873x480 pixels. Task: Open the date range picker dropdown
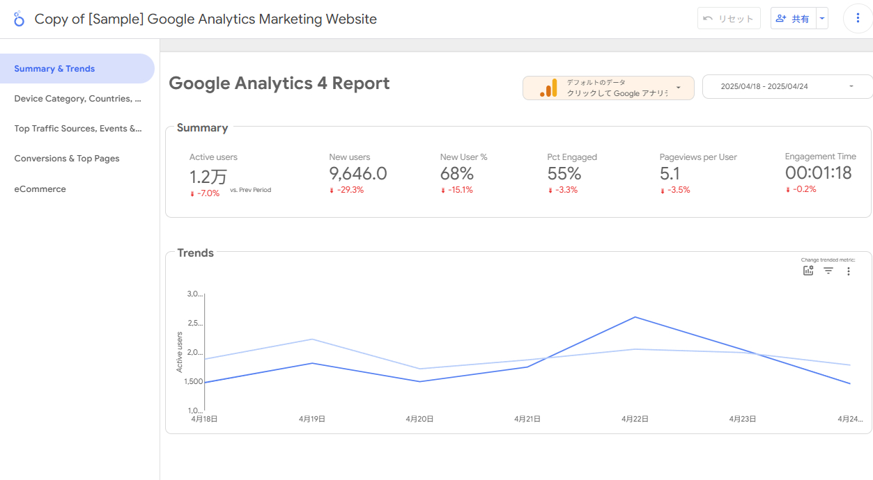(851, 87)
